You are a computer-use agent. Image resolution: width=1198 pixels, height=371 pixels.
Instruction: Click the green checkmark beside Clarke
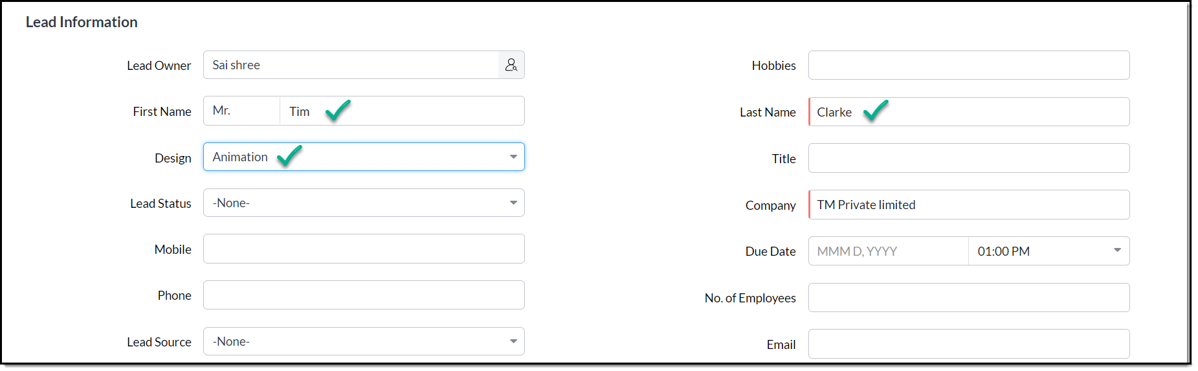tap(876, 110)
